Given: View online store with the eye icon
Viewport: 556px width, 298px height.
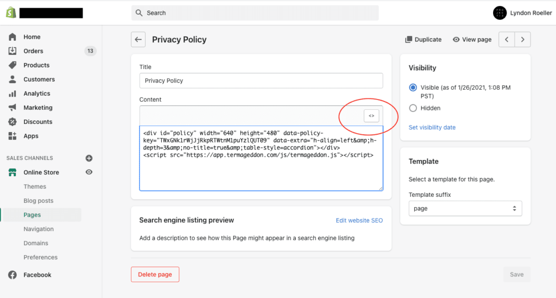Looking at the screenshot, I should [x=89, y=172].
